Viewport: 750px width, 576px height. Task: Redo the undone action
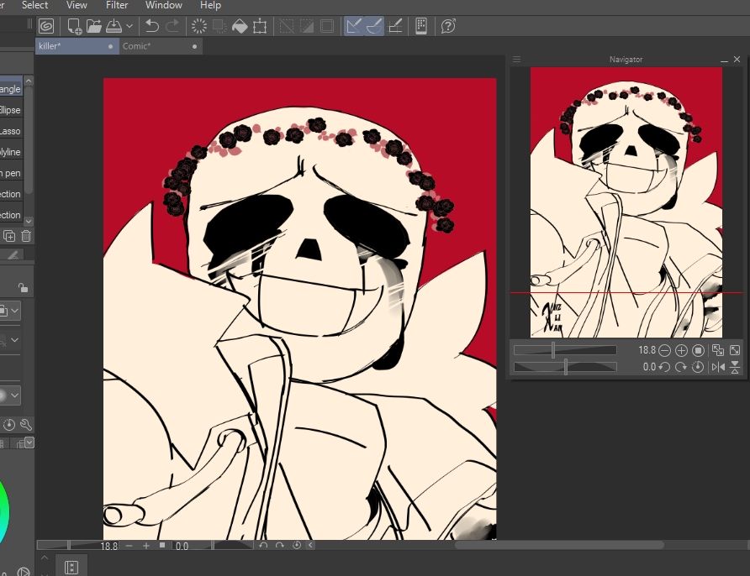click(x=172, y=26)
